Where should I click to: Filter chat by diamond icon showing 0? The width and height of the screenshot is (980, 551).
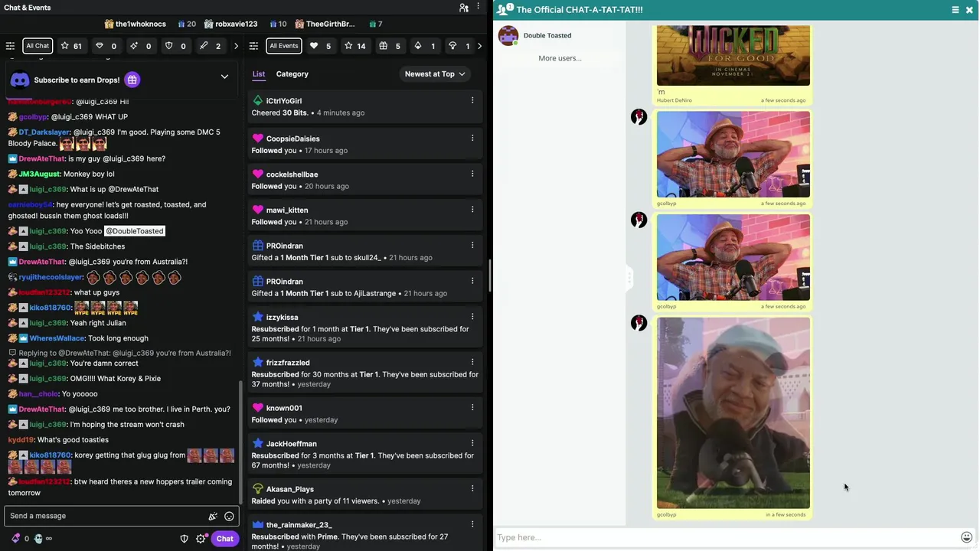pos(106,46)
